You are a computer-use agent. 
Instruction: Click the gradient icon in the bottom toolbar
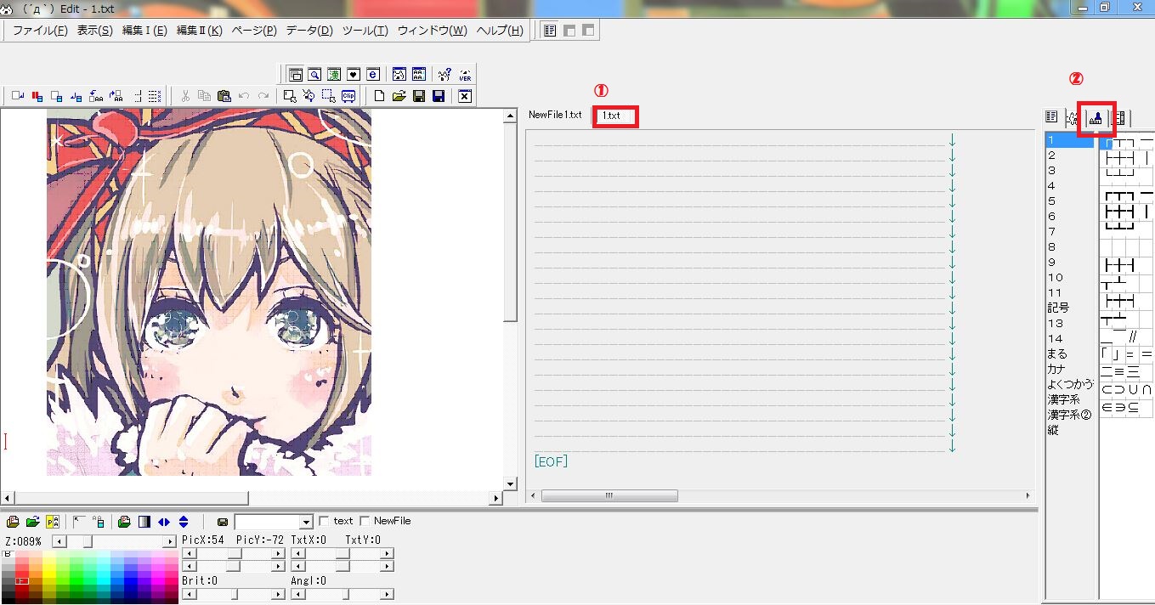144,522
